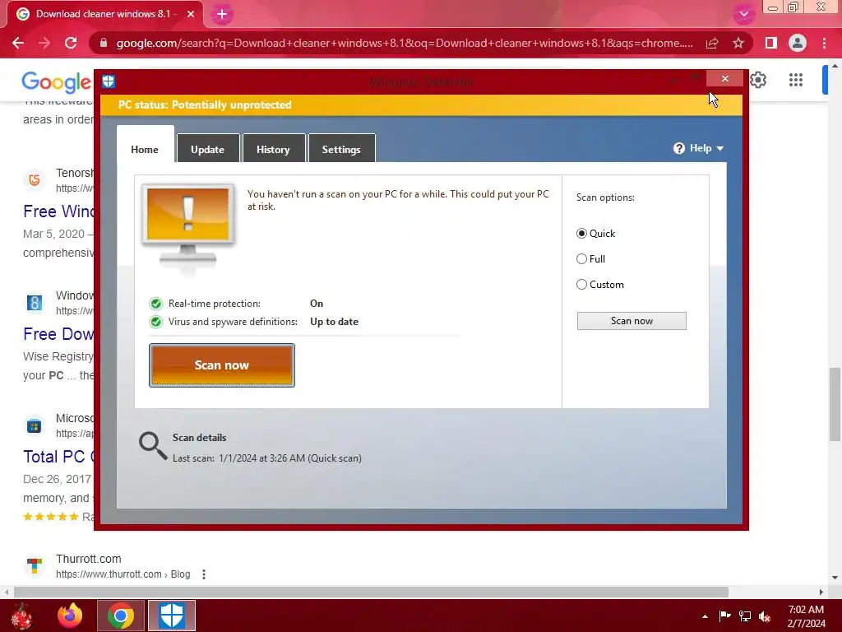Toggle the Chrome side panel icon
Image resolution: width=842 pixels, height=632 pixels.
pos(771,43)
